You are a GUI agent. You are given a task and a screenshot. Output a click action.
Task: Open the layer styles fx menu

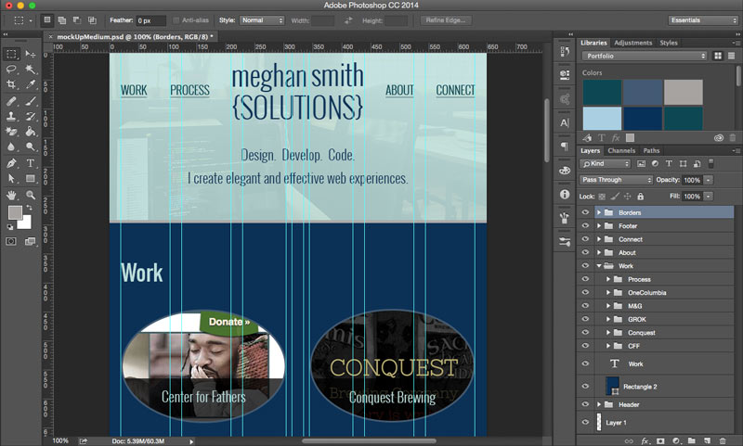[645, 440]
